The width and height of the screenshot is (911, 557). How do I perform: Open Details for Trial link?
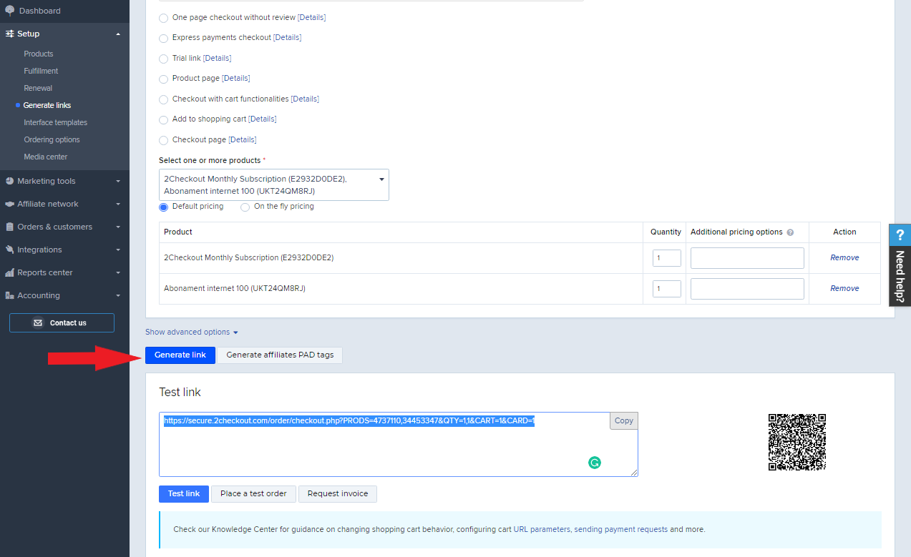click(218, 58)
